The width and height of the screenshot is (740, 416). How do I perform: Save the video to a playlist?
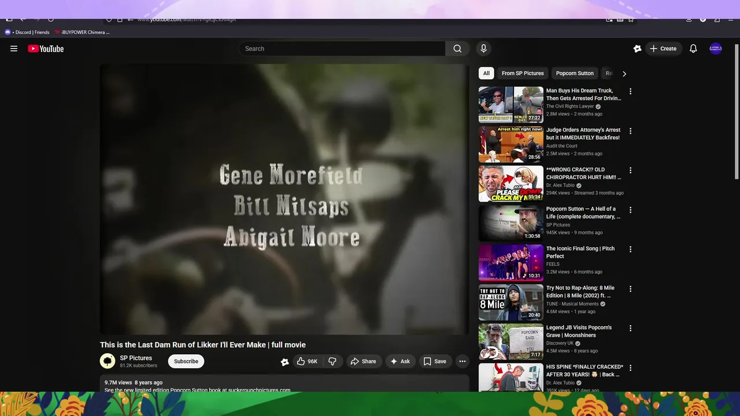tap(435, 361)
